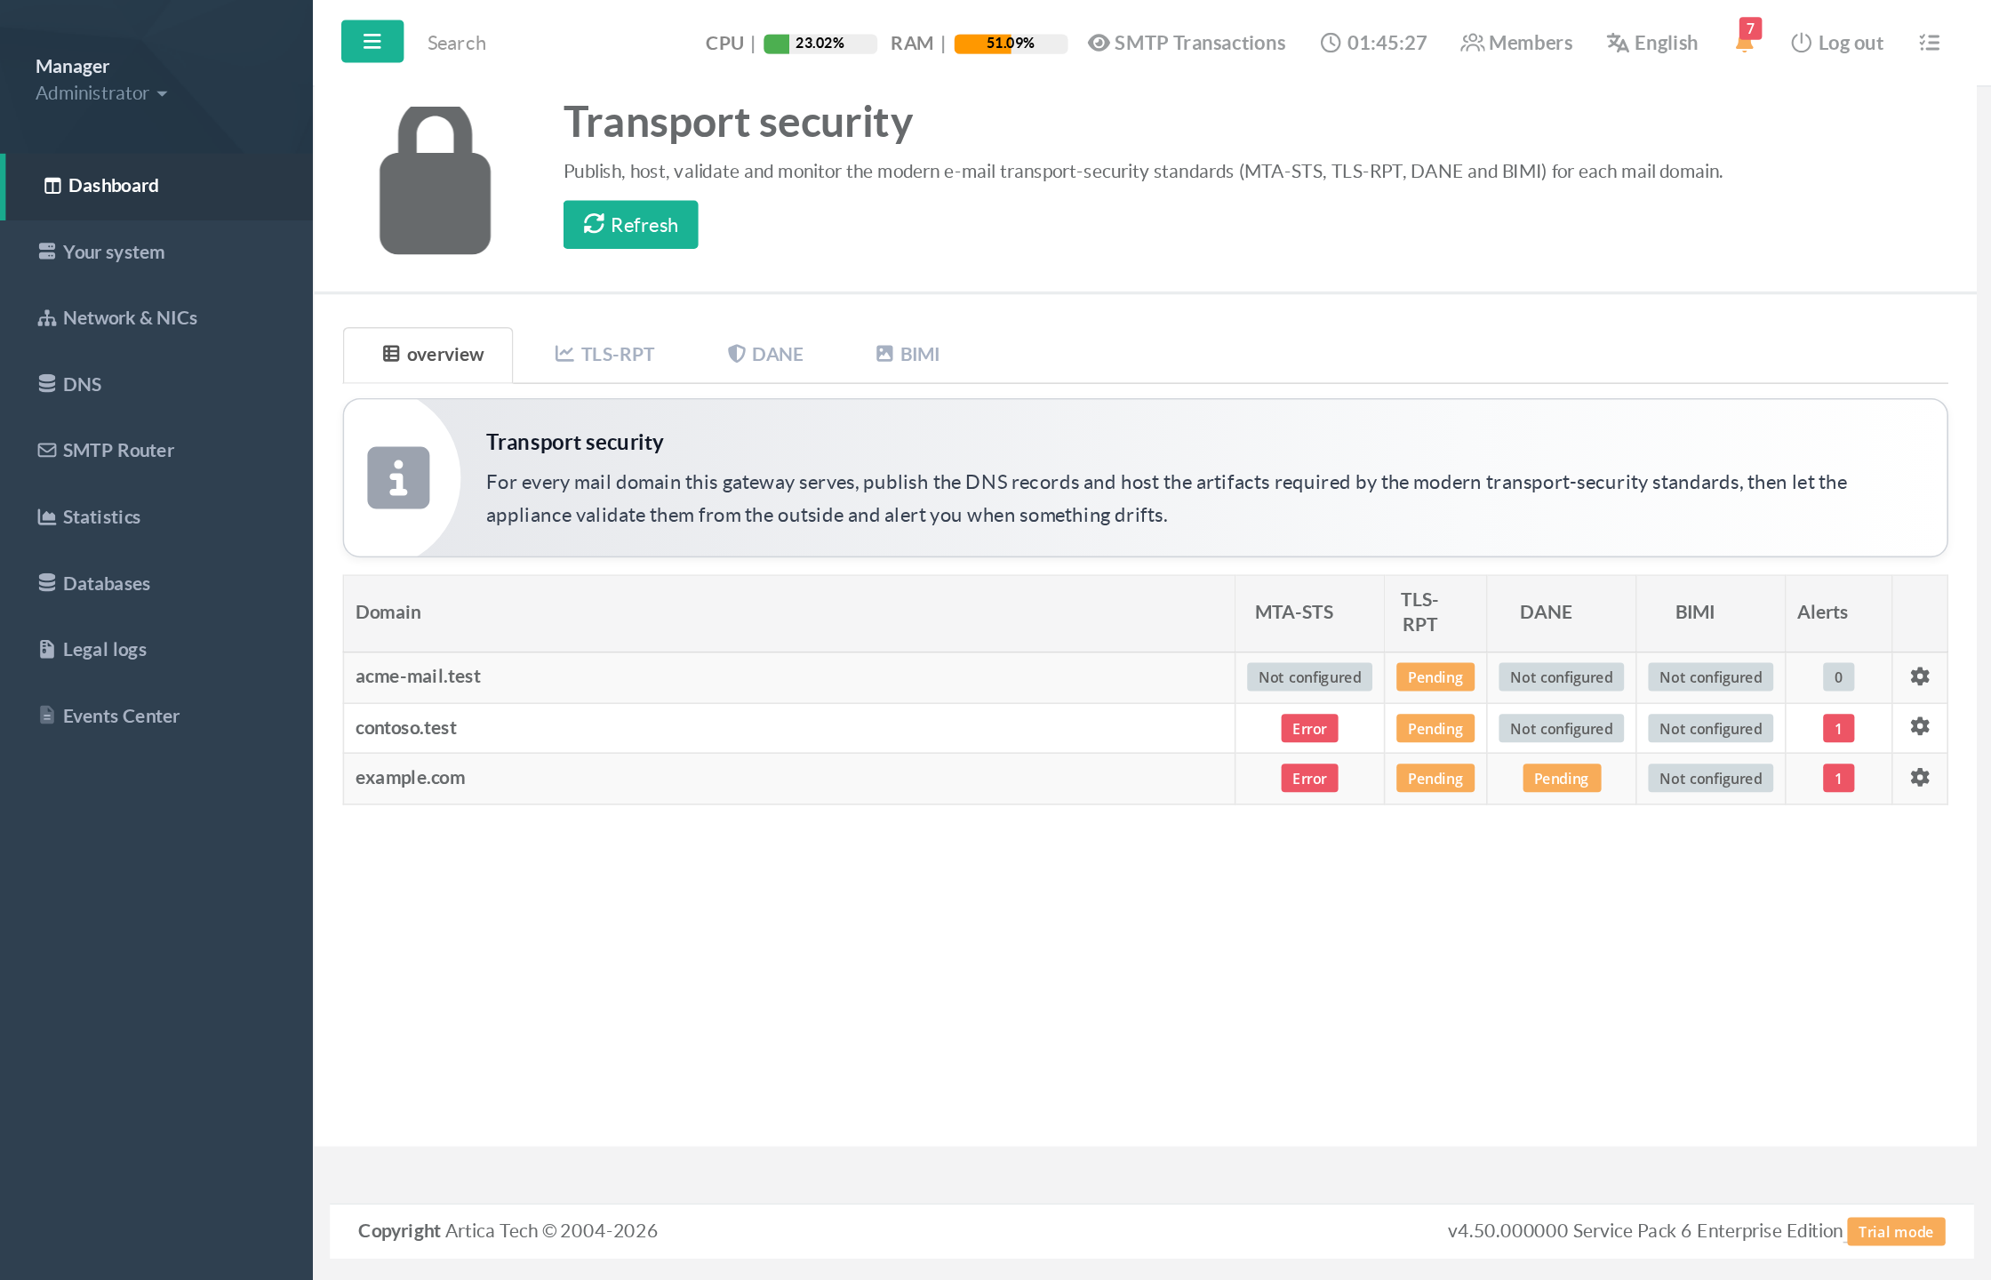Click the CPU usage bar
Screen dimensions: 1991x1280
[820, 44]
